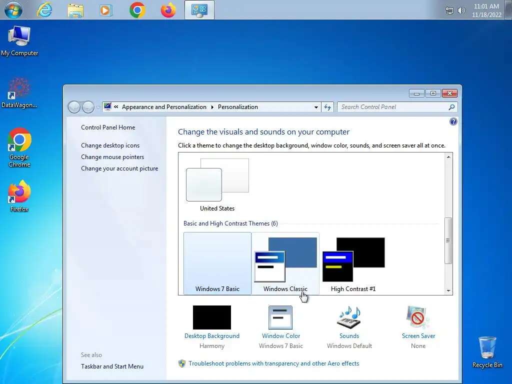Open Troubleshoot problems with transparency link

point(273,363)
